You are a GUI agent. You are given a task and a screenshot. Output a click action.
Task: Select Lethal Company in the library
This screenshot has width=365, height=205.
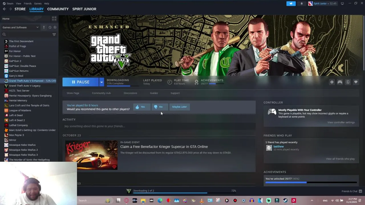click(x=18, y=125)
